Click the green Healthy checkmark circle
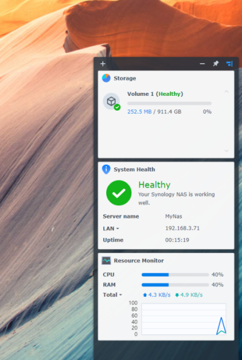Viewport: 242px width, 360px height. point(119,193)
